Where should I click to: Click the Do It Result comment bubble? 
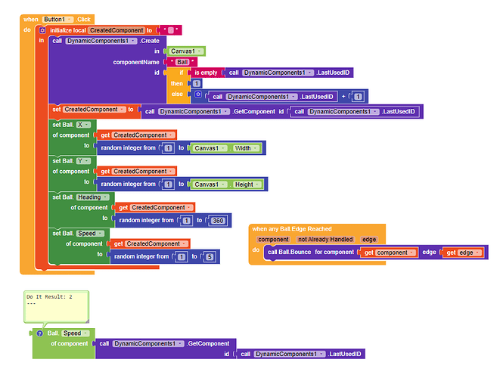tap(57, 307)
